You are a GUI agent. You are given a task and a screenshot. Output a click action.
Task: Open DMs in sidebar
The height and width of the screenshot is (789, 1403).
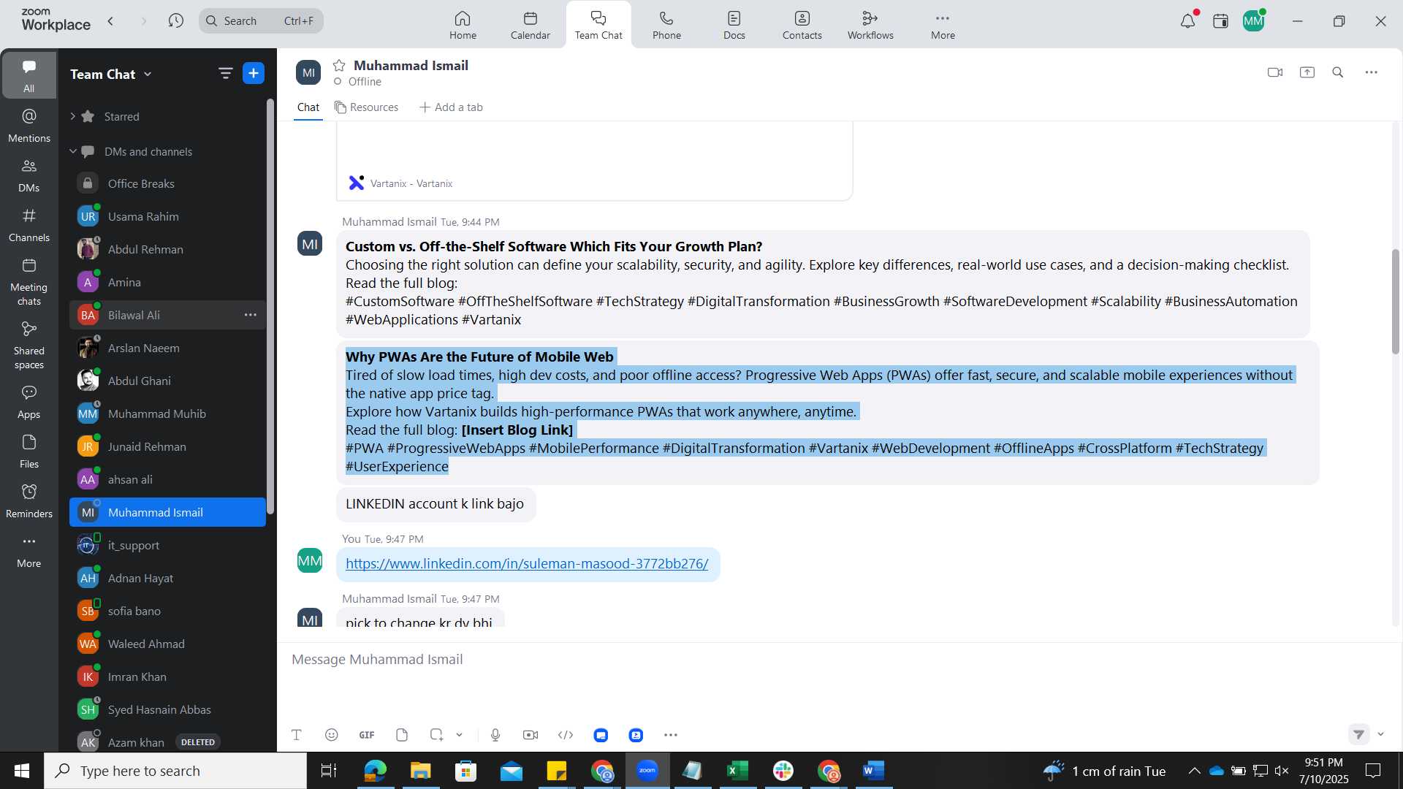pos(28,175)
